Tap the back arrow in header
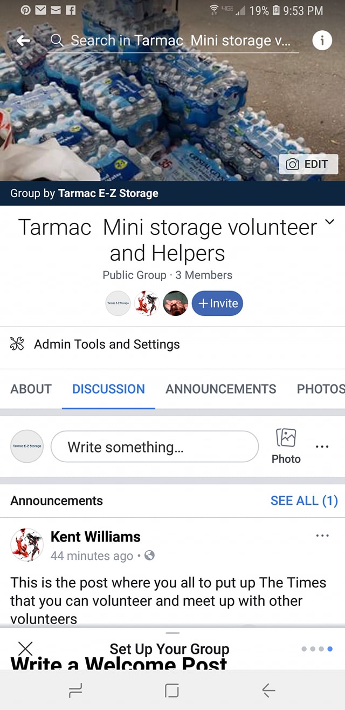This screenshot has width=345, height=710. pyautogui.click(x=23, y=41)
